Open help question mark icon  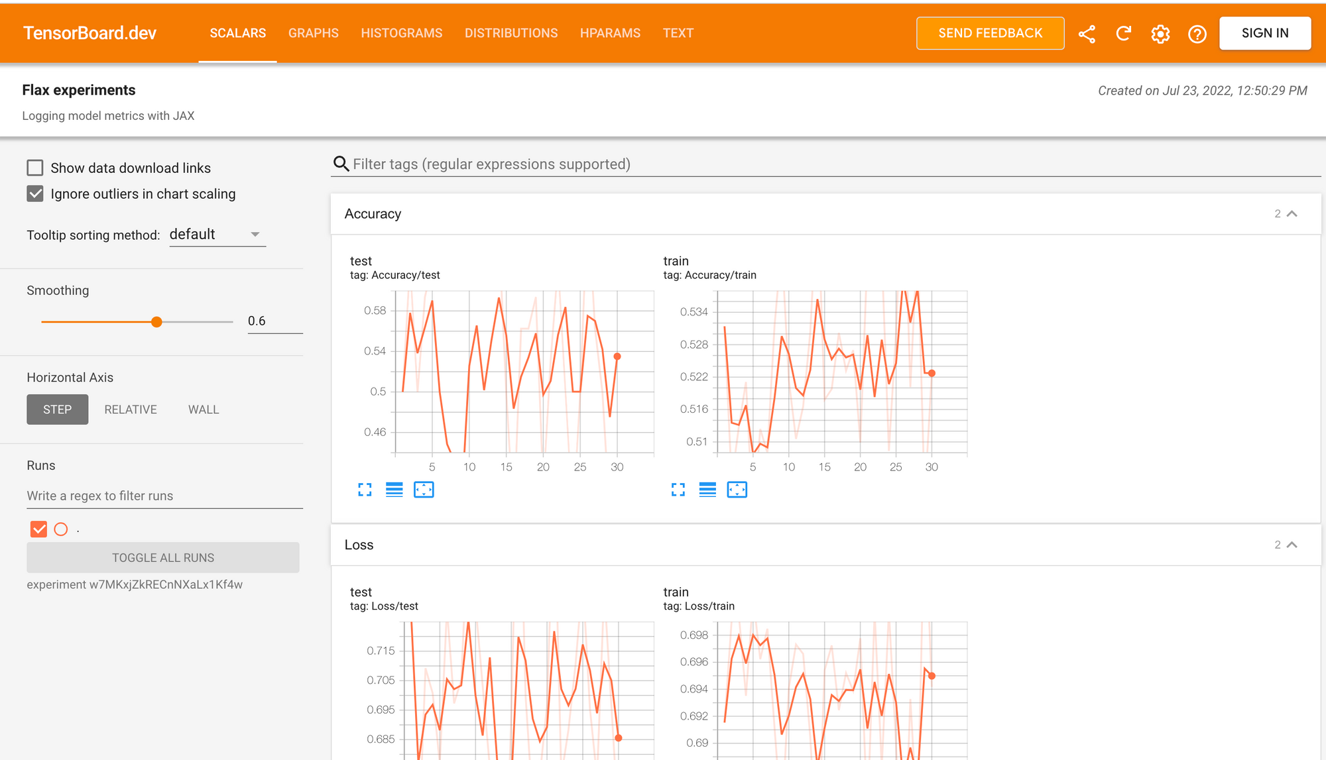(x=1197, y=34)
